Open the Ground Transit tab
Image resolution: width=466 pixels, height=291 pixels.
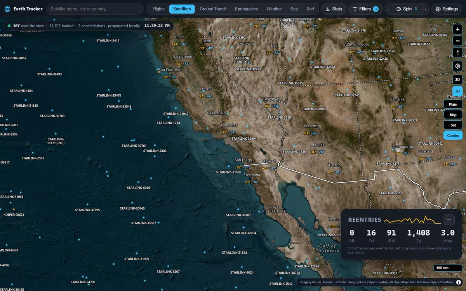[213, 9]
